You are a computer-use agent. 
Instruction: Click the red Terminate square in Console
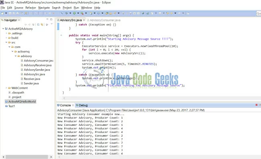[x=257, y=105]
